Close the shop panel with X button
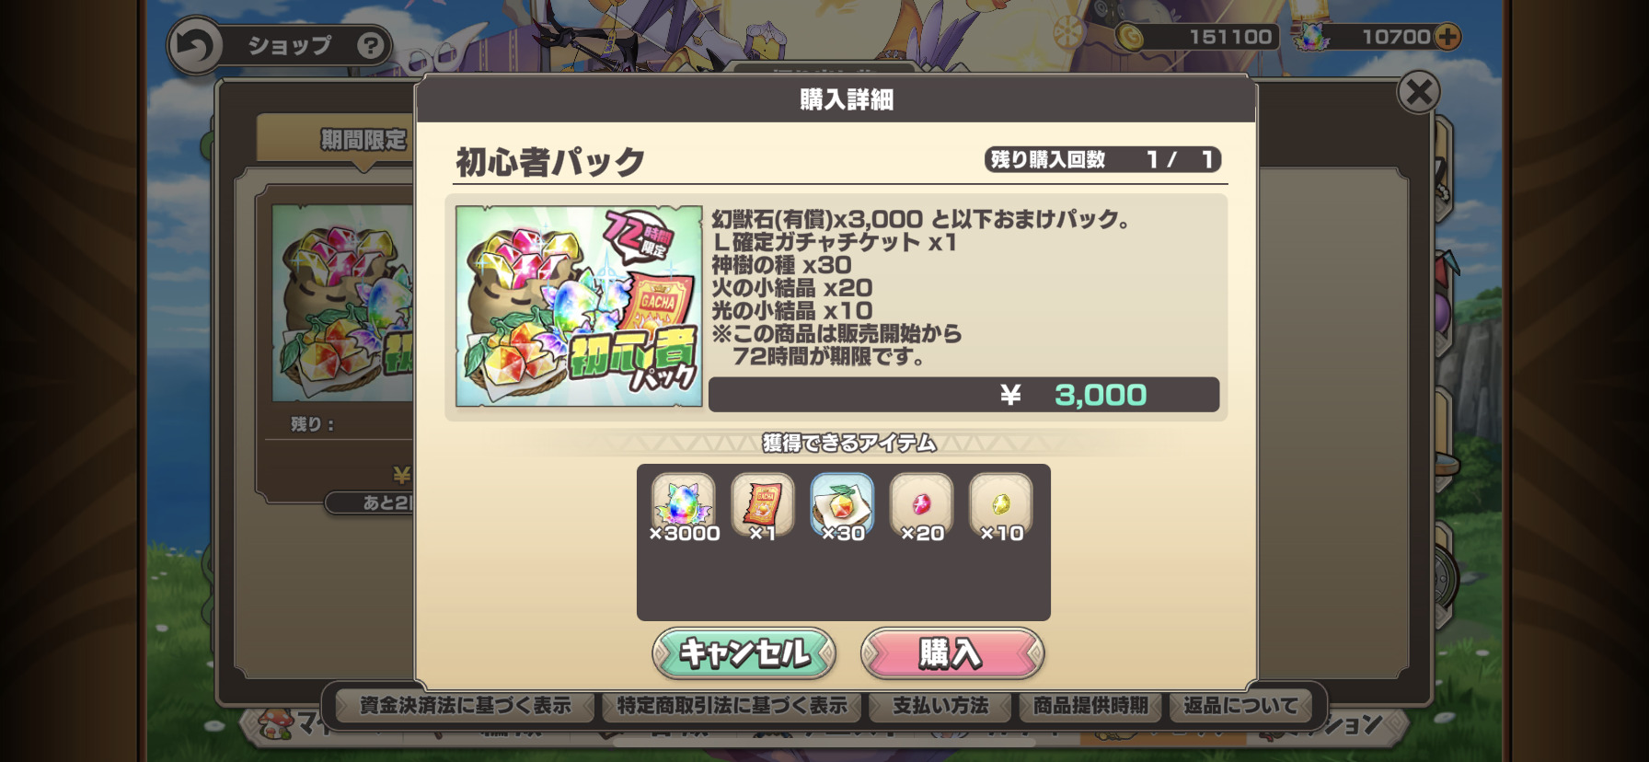Image resolution: width=1649 pixels, height=762 pixels. point(1418,91)
